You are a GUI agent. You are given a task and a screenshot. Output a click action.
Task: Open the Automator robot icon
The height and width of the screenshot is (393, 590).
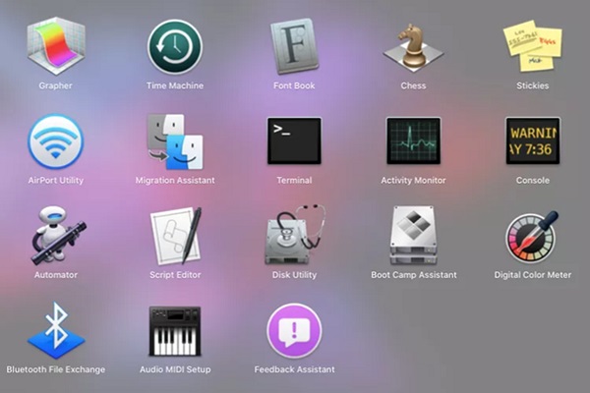click(x=55, y=236)
